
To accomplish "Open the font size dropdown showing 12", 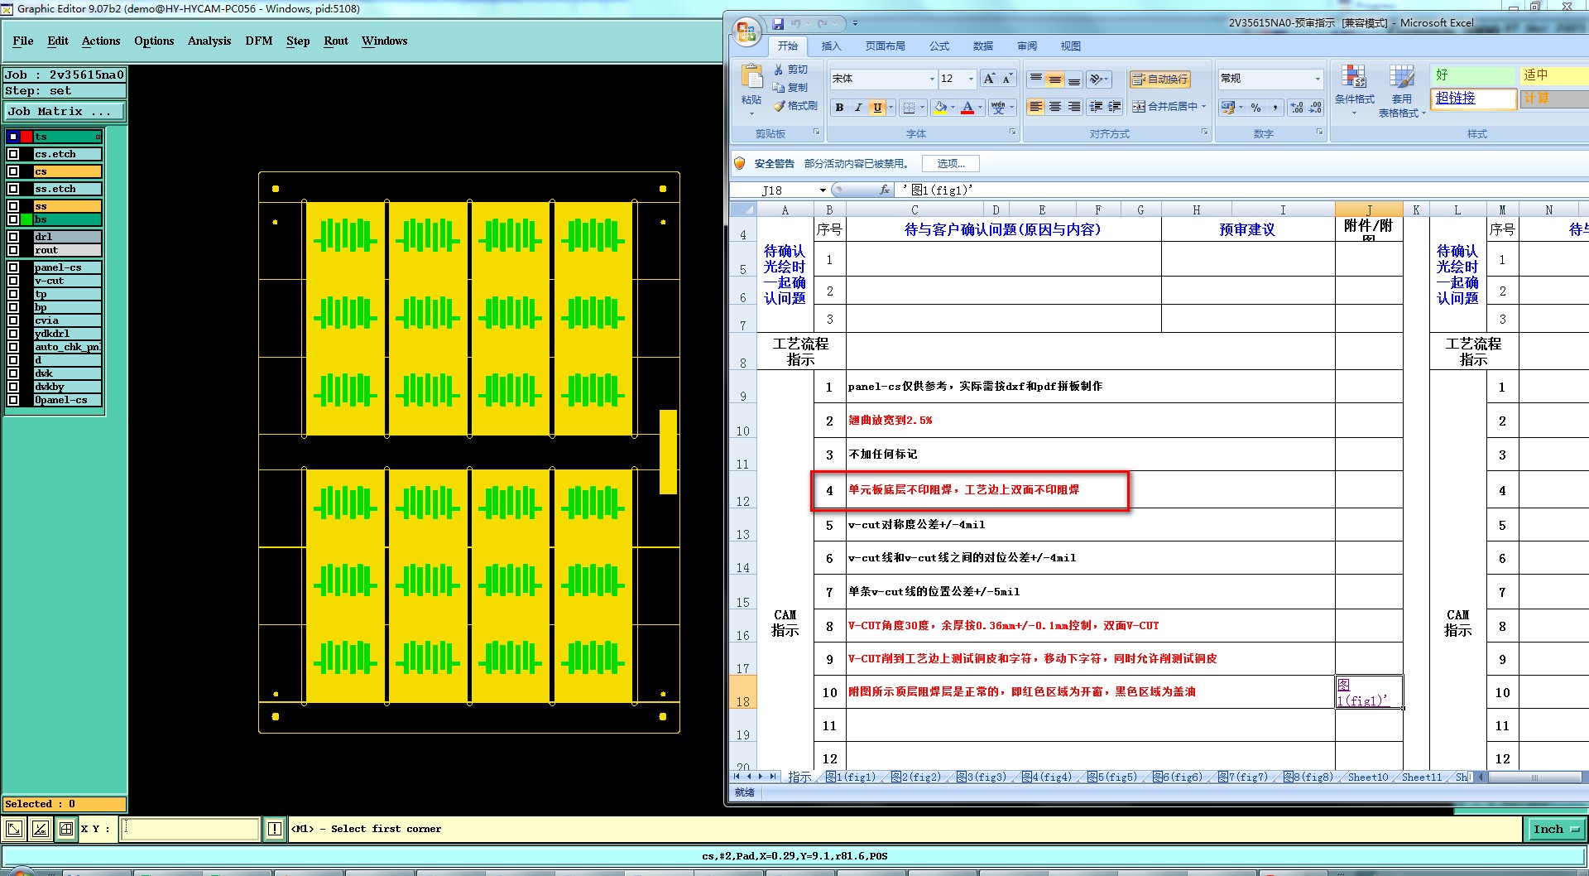I will point(969,79).
